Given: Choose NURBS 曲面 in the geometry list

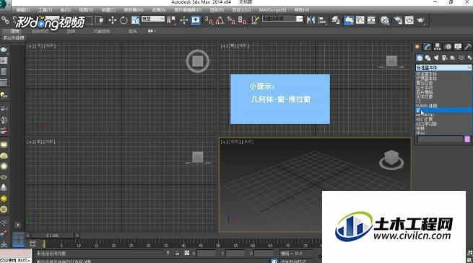Looking at the screenshot, I should (443, 106).
